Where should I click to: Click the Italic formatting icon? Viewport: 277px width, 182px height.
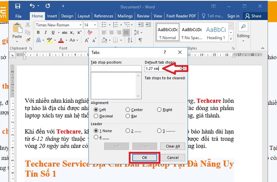tap(46, 33)
